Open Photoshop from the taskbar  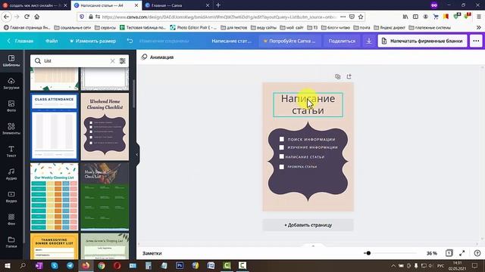(x=180, y=265)
